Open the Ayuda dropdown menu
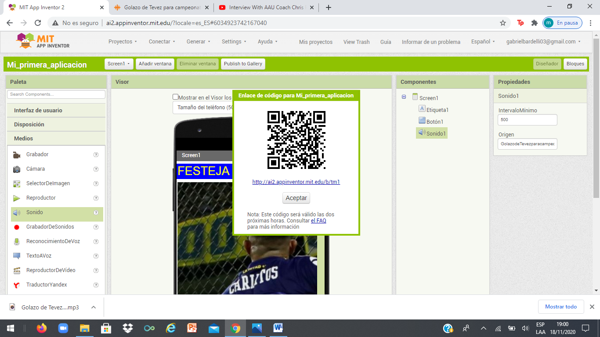The image size is (600, 337). 268,42
